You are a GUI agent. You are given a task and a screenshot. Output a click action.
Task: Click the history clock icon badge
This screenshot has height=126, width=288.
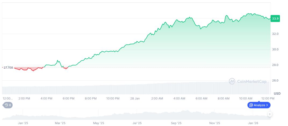pyautogui.click(x=7, y=105)
